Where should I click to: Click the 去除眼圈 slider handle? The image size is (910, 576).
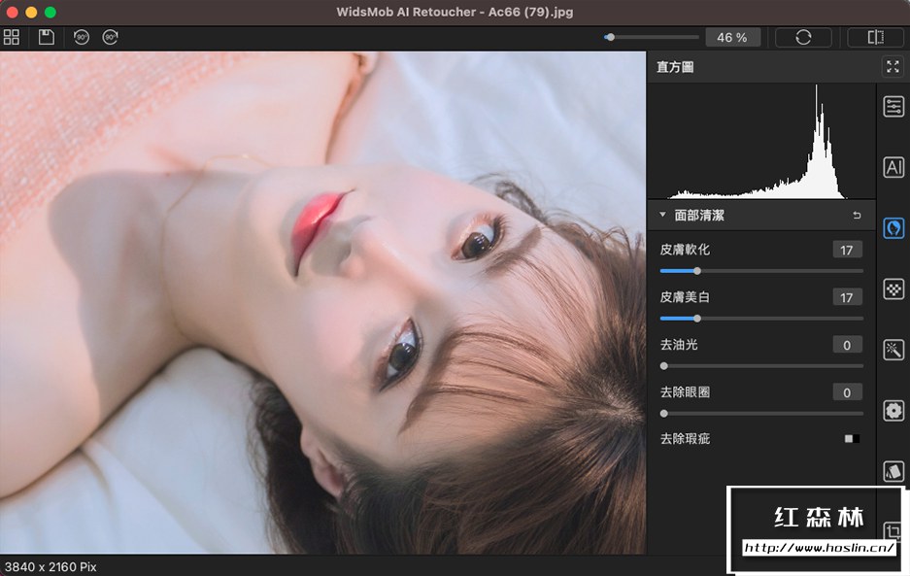pyautogui.click(x=664, y=414)
